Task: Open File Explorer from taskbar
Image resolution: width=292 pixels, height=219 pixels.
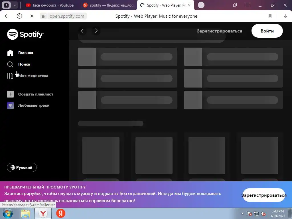Action: coord(25,213)
